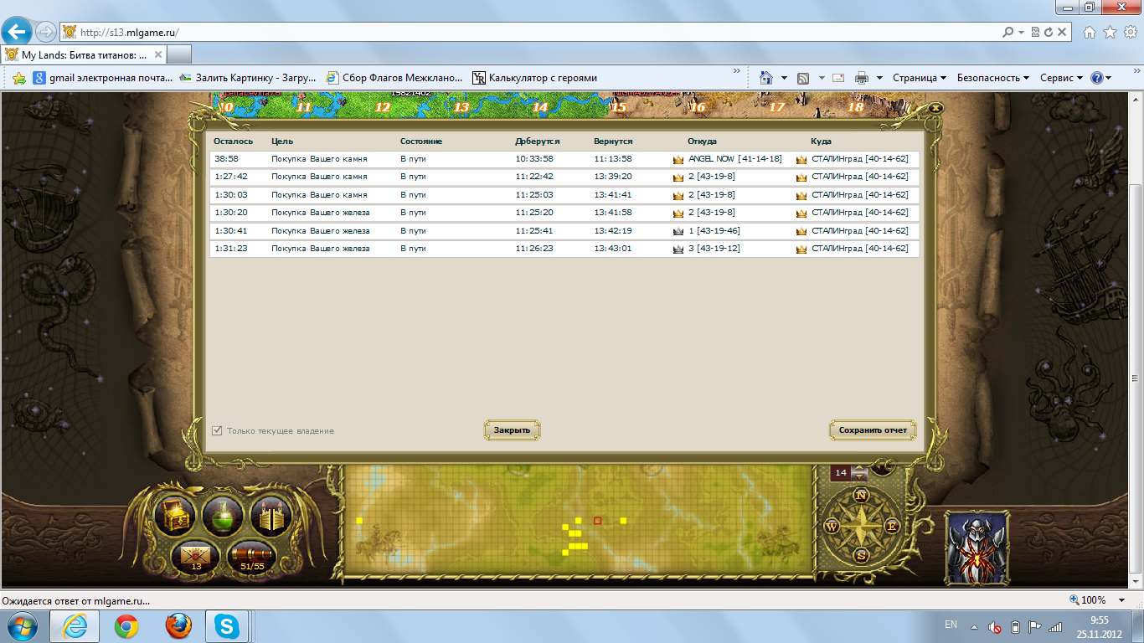Open the gmail электронная почта bookmark
The height and width of the screenshot is (643, 1144).
click(x=103, y=78)
